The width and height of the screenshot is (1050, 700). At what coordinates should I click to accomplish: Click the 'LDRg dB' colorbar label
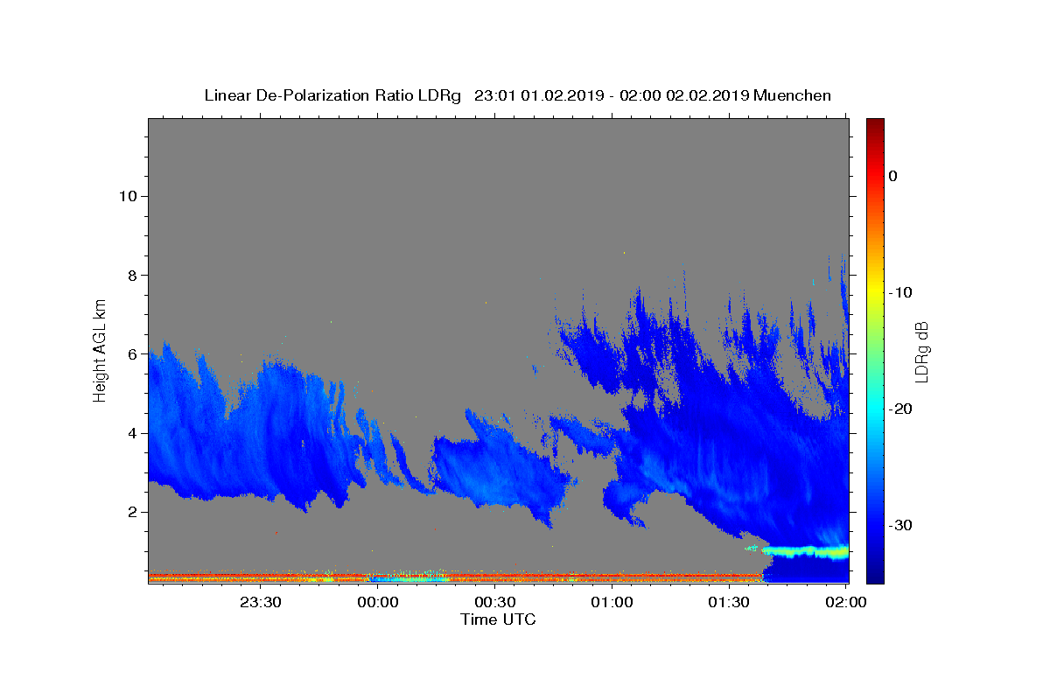coord(920,351)
